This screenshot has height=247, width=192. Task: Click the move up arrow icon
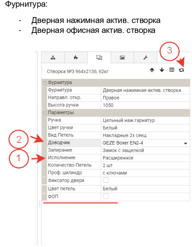(x=152, y=70)
